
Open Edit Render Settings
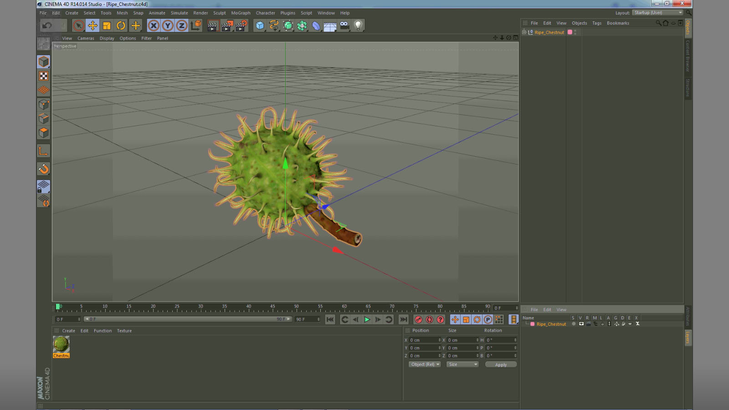pyautogui.click(x=241, y=26)
